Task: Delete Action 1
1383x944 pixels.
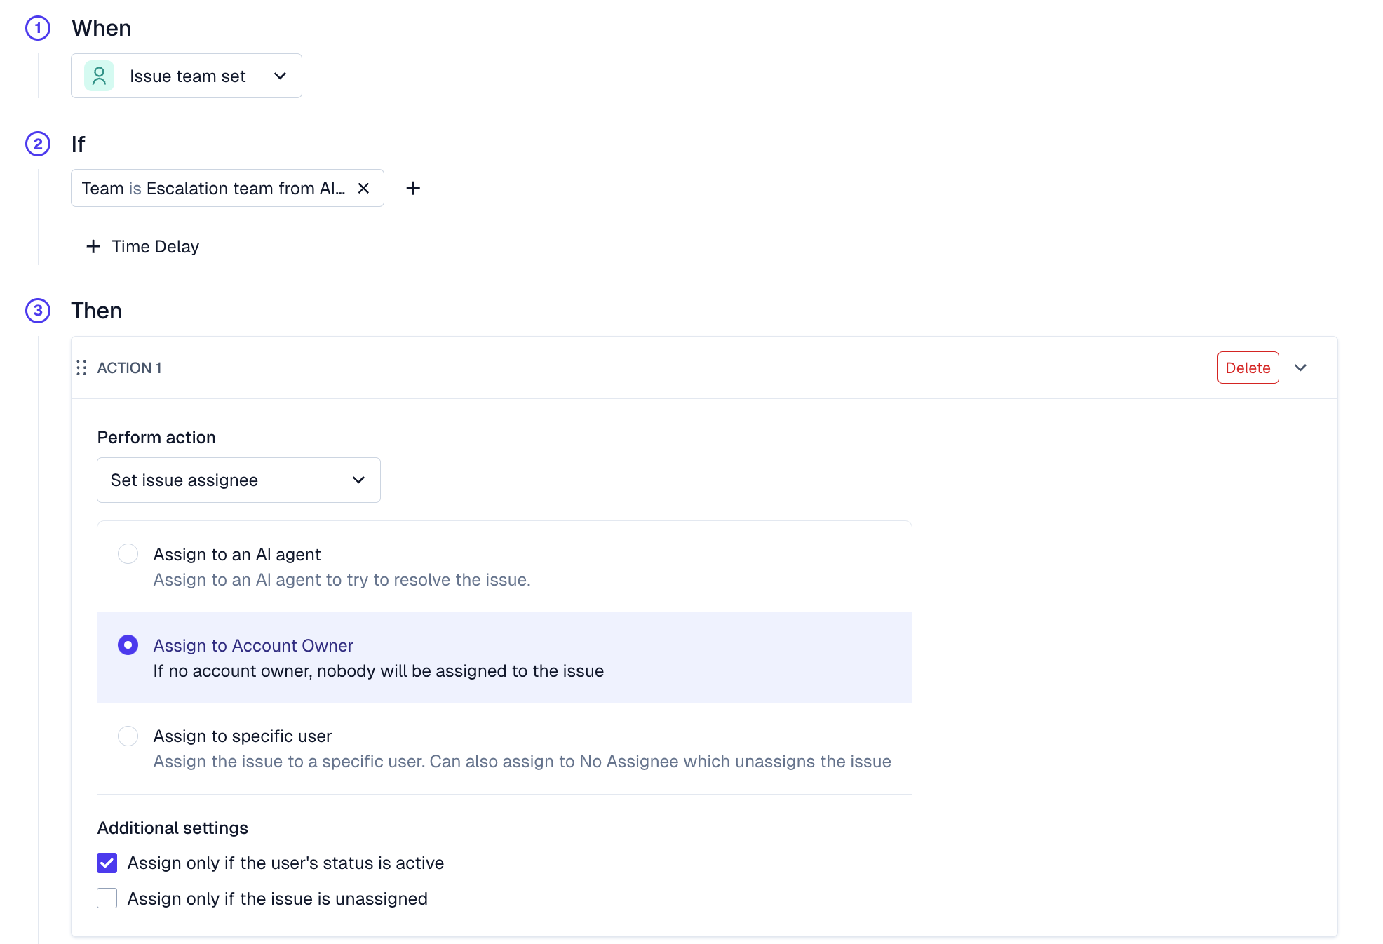Action: [x=1248, y=368]
